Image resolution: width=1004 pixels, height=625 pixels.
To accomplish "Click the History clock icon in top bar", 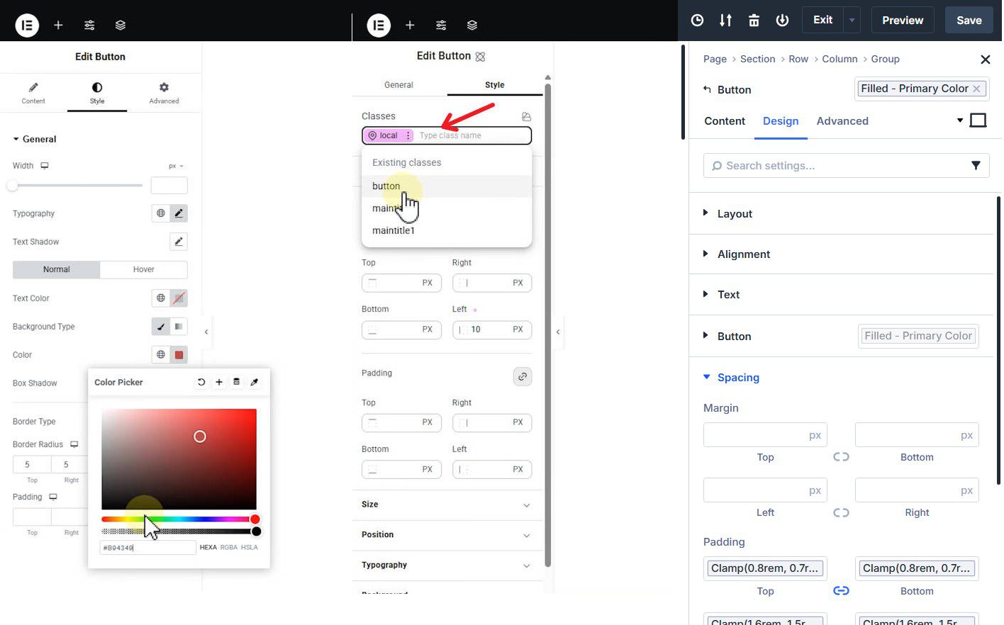I will coord(697,20).
